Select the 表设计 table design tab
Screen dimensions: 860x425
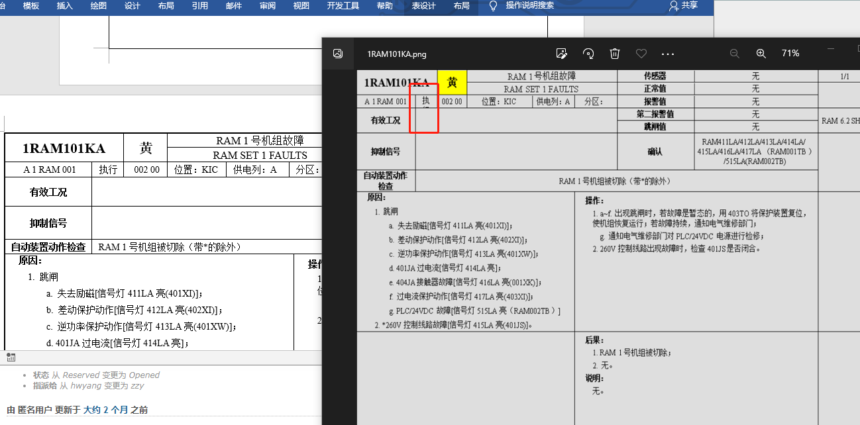[x=423, y=6]
